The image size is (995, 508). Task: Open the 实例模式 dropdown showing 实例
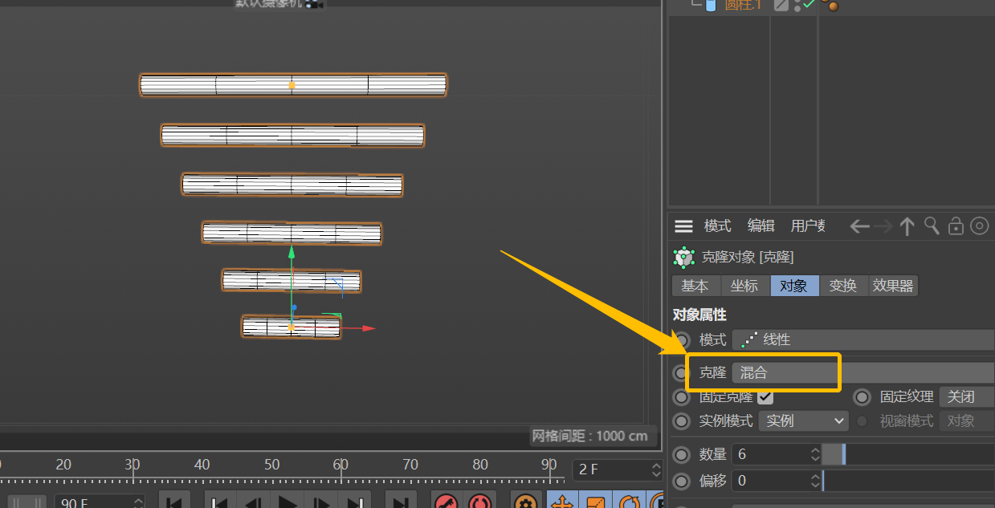803,421
